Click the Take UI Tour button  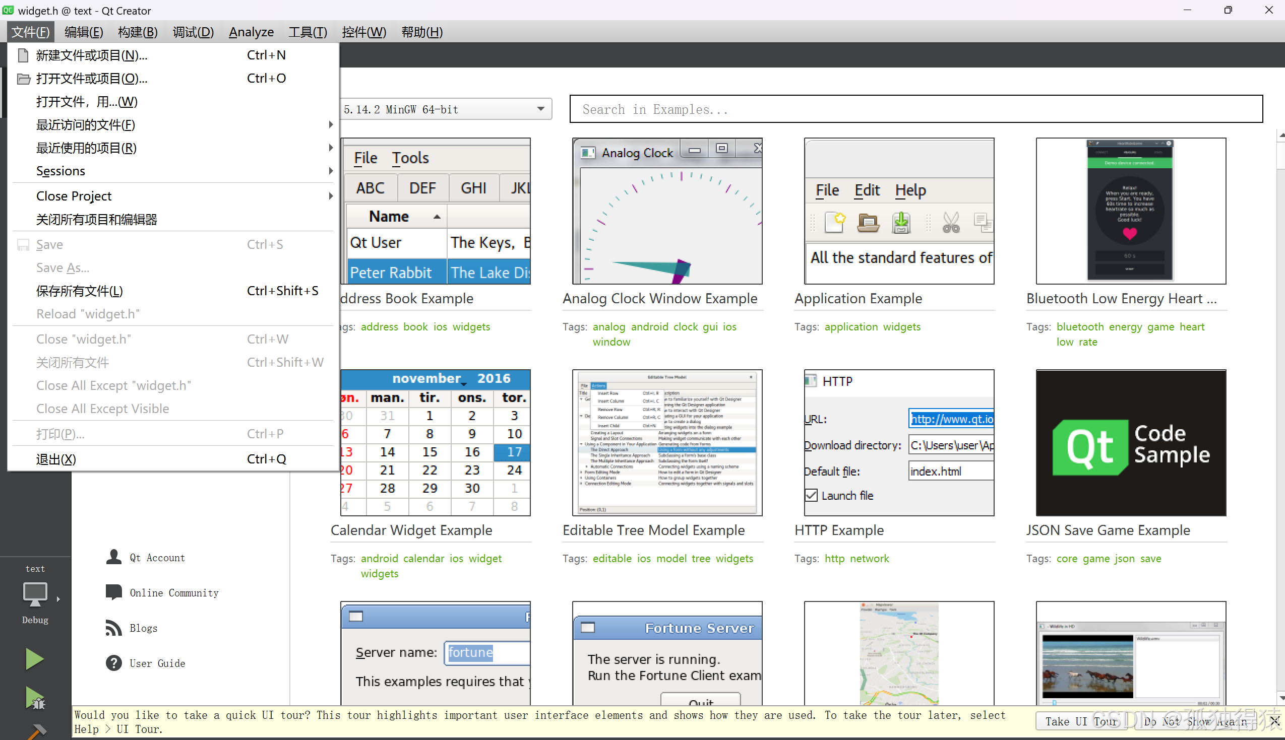pyautogui.click(x=1081, y=721)
